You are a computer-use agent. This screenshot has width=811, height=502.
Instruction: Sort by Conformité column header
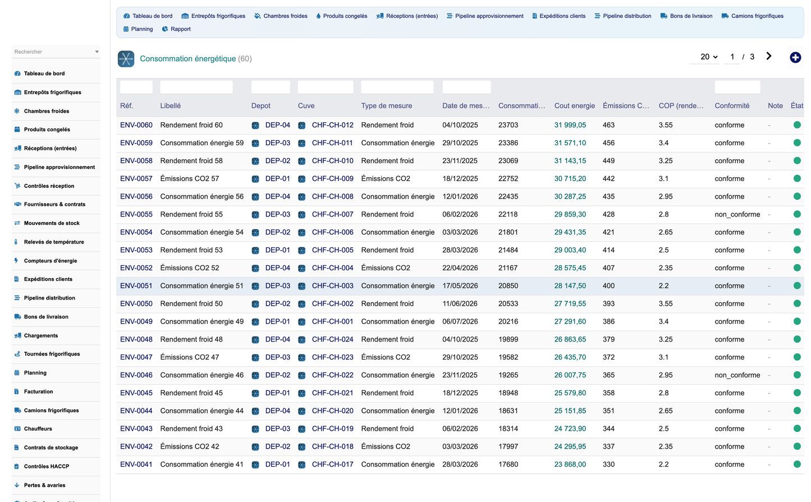pyautogui.click(x=732, y=105)
